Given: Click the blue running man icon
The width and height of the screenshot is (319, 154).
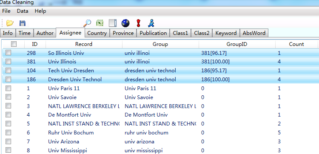Looking at the screenshot, I should pos(151,23).
